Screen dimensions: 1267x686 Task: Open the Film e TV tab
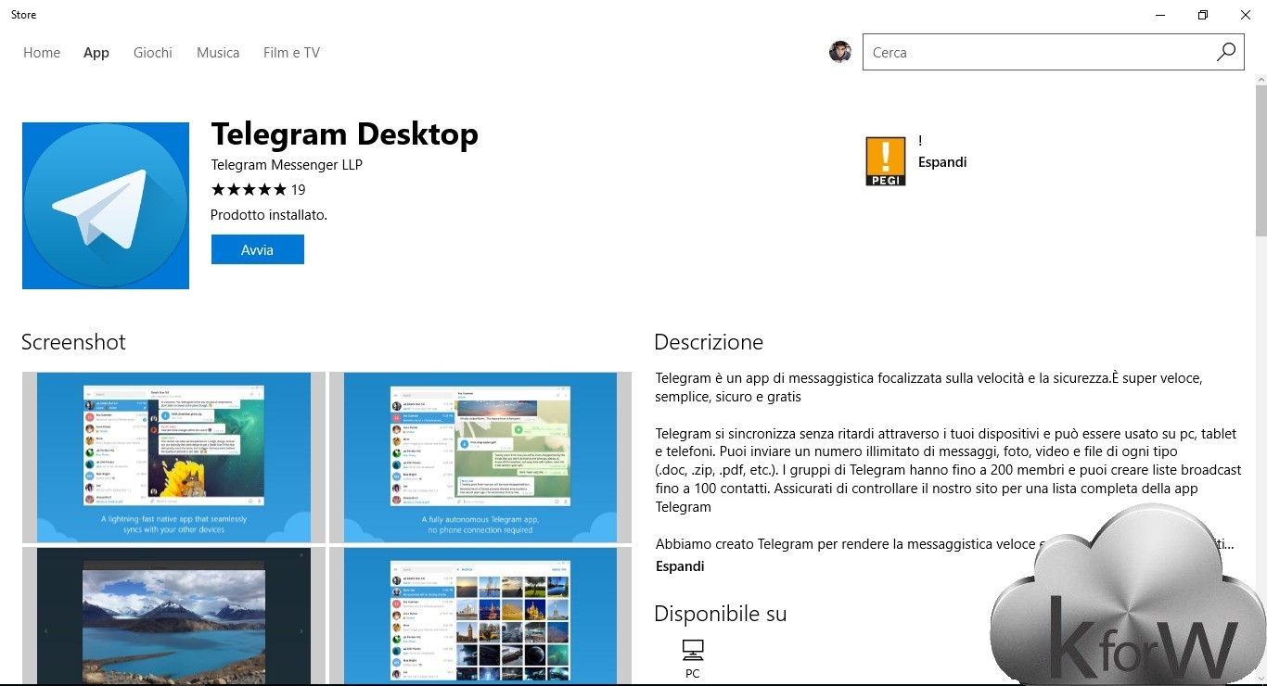(291, 53)
